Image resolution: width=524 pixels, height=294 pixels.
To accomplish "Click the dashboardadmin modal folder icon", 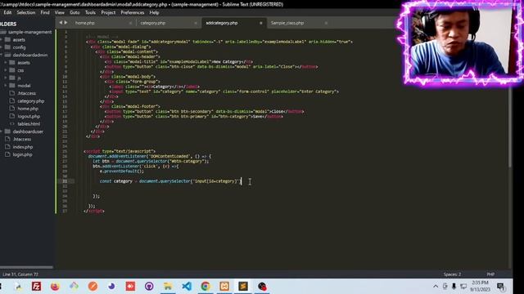I will (12, 85).
